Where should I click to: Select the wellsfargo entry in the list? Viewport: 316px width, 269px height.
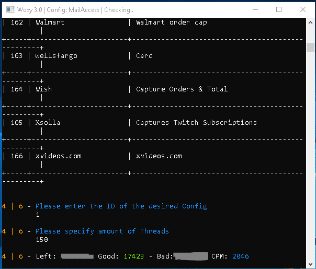[56, 56]
